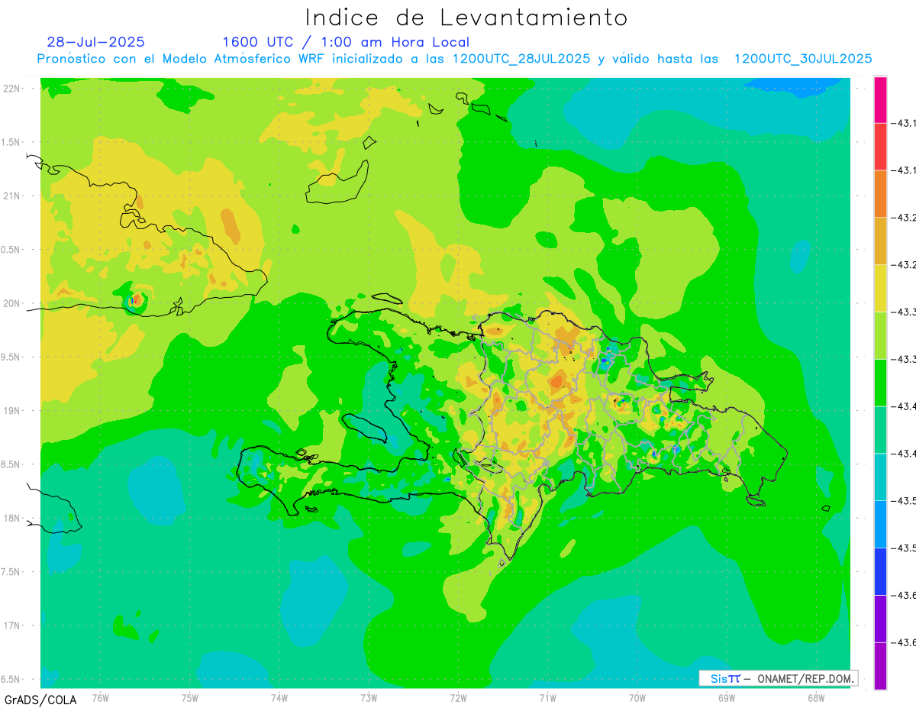Click the '21N' latitude label
Viewport: 916px width, 708px height.
(13, 196)
